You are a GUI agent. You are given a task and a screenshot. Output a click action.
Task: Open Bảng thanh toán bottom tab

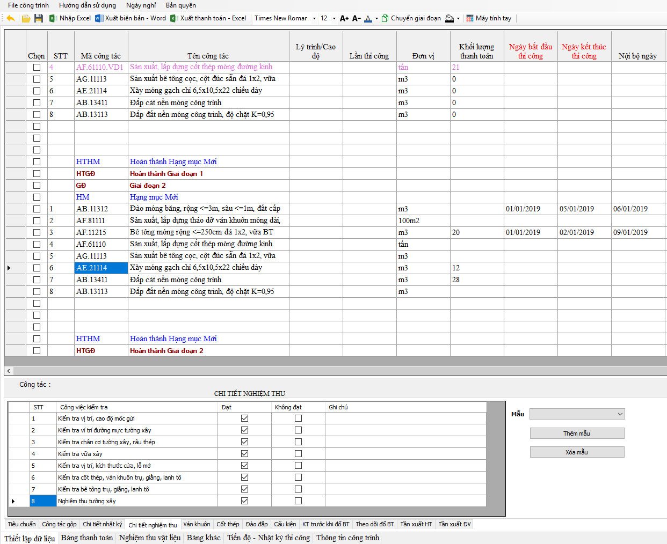(x=87, y=538)
